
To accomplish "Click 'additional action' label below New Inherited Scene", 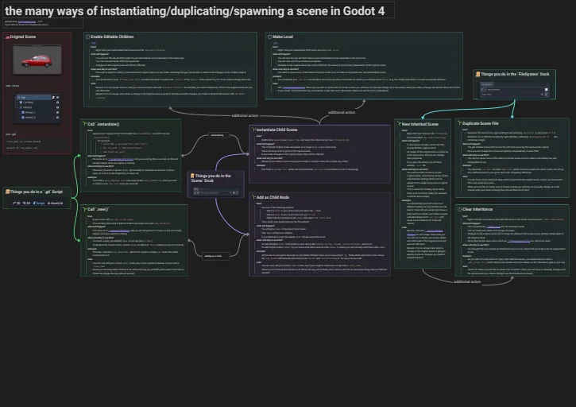I will coord(467,281).
